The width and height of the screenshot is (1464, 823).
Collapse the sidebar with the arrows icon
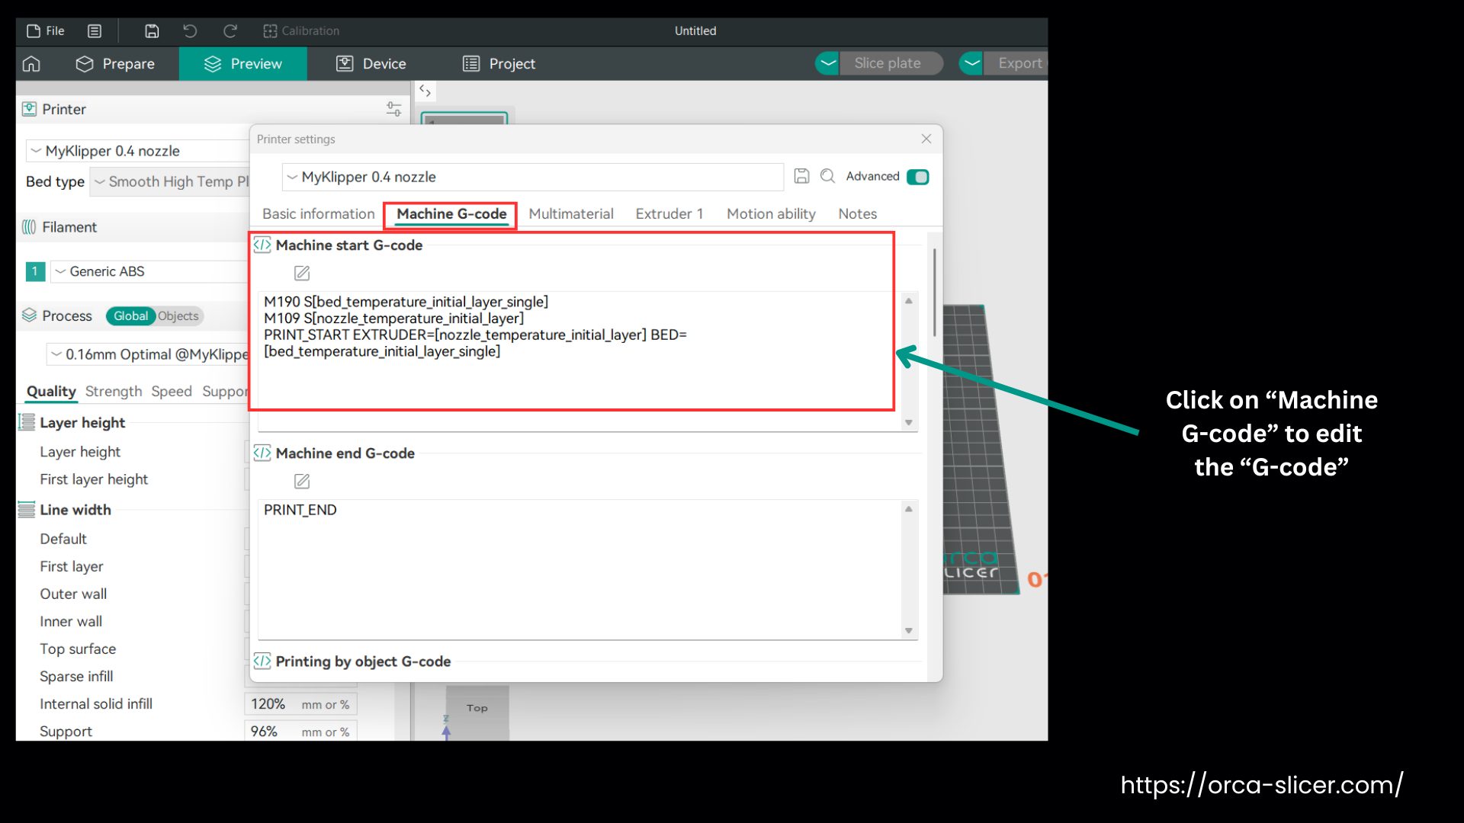click(x=425, y=91)
